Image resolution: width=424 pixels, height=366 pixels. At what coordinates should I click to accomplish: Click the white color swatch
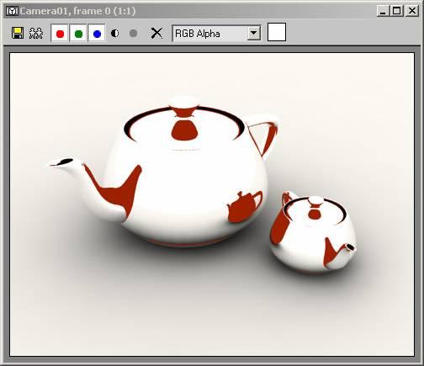coord(277,32)
